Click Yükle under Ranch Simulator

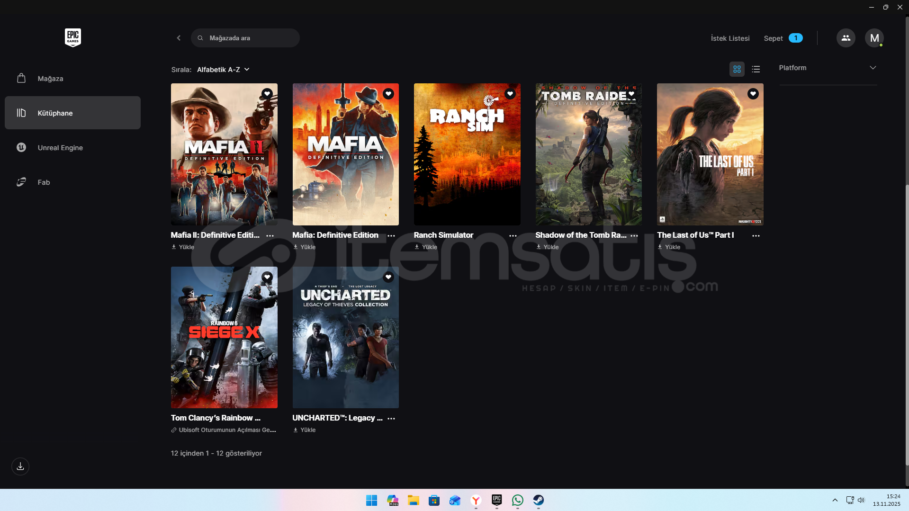[426, 247]
